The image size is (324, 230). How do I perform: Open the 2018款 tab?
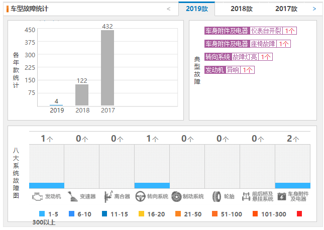[x=242, y=9]
